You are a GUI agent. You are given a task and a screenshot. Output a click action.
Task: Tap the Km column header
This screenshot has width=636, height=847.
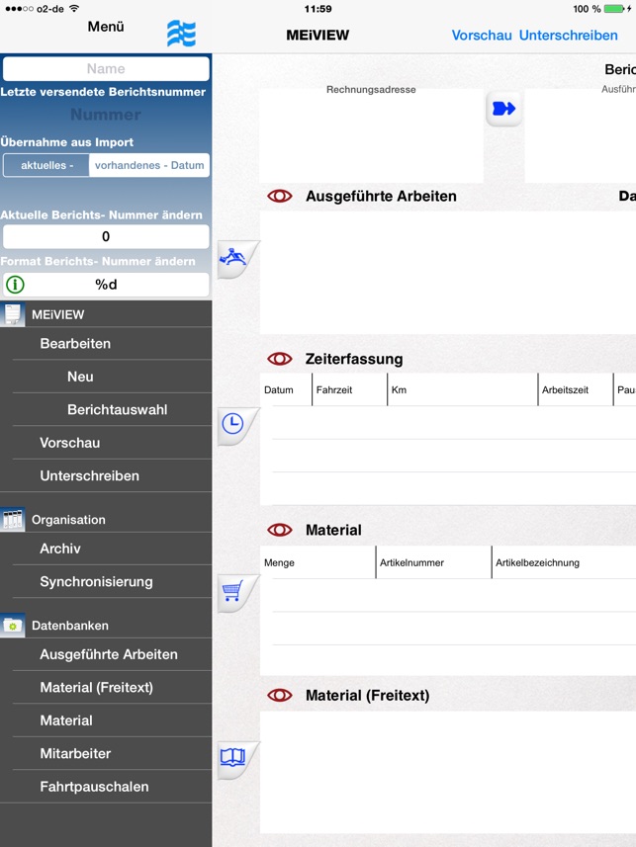[462, 389]
